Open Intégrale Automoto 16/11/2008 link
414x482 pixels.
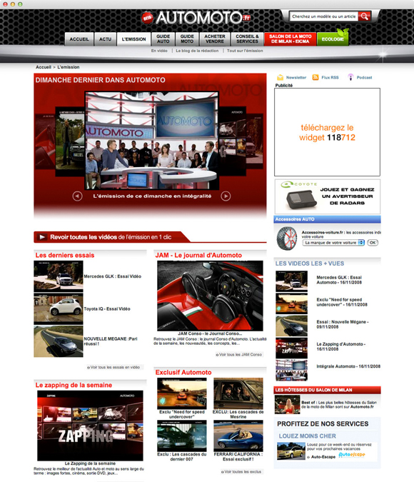348,366
